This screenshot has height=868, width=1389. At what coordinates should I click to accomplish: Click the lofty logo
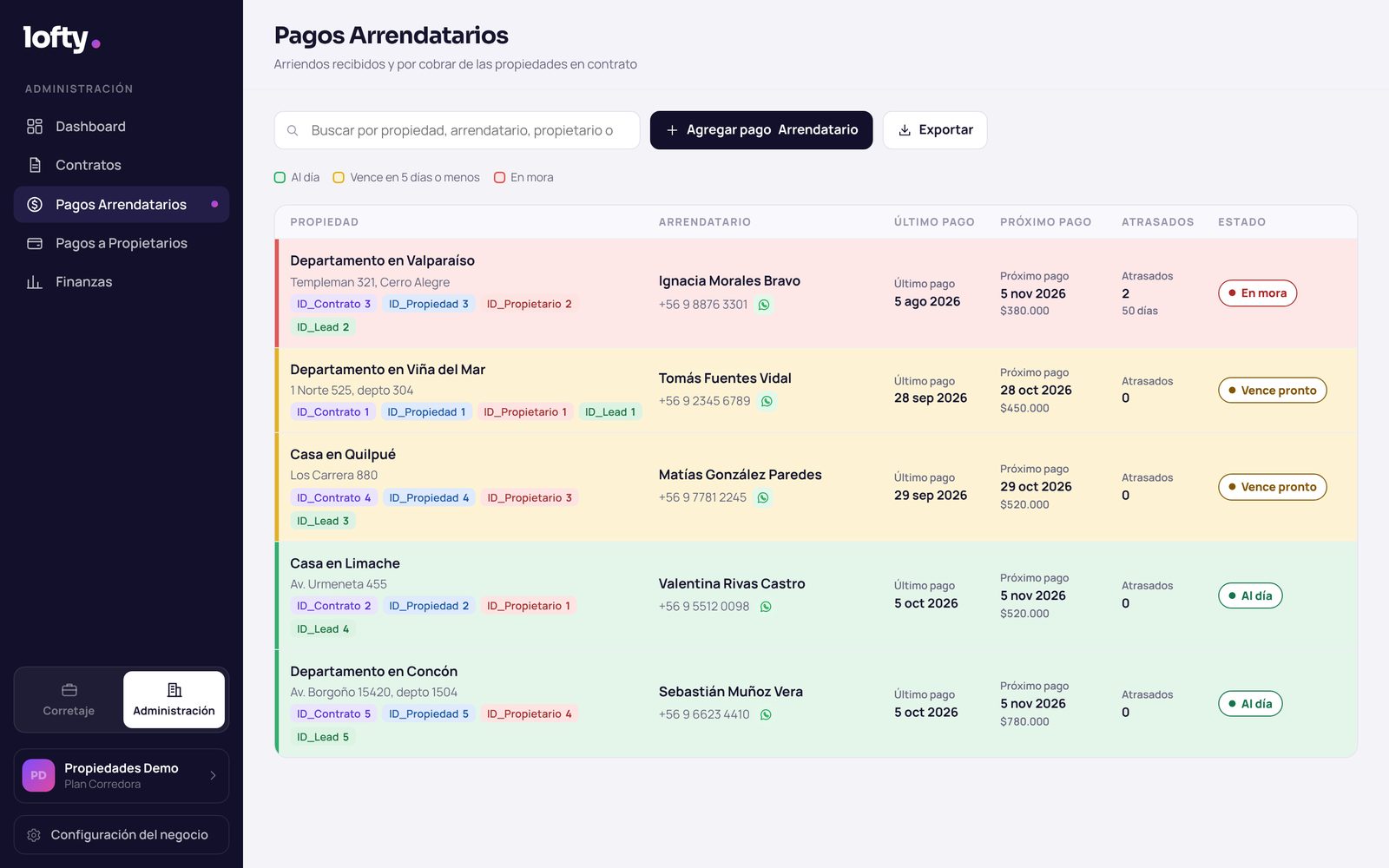coord(62,38)
